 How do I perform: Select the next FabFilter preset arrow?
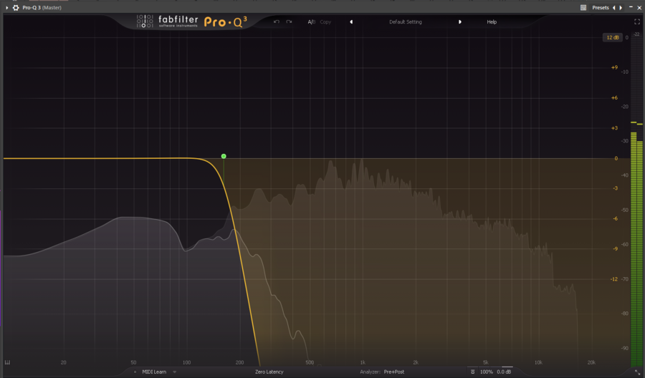pyautogui.click(x=460, y=21)
